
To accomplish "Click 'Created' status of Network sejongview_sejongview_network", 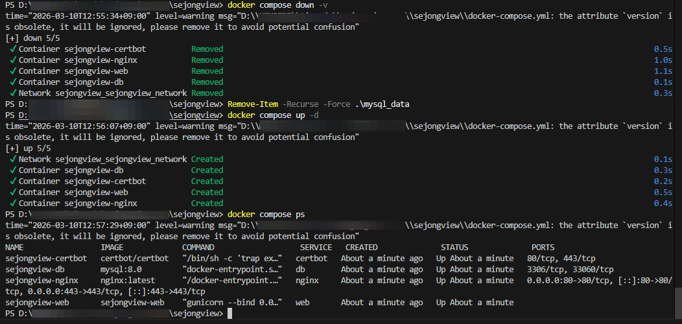I will pyautogui.click(x=207, y=159).
